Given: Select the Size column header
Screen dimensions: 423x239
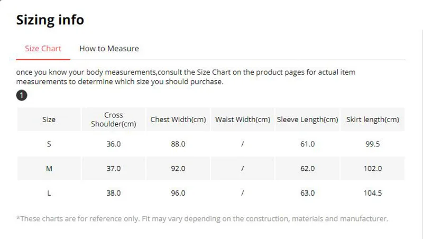Looking at the screenshot, I should [x=49, y=119].
